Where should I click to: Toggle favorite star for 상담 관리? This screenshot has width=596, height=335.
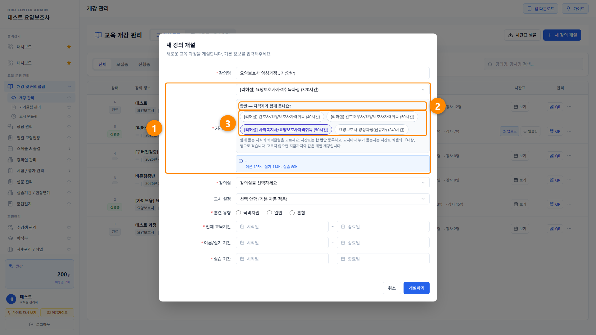[69, 127]
